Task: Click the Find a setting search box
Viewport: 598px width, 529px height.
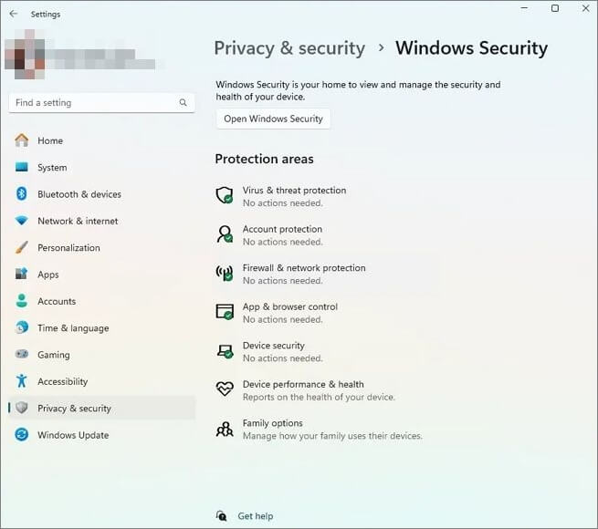Action: point(91,103)
